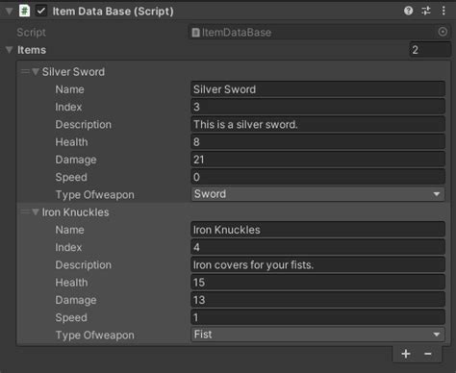Edit the Iron Knuckles Description field
Screen dimensions: 456x373
[317, 264]
